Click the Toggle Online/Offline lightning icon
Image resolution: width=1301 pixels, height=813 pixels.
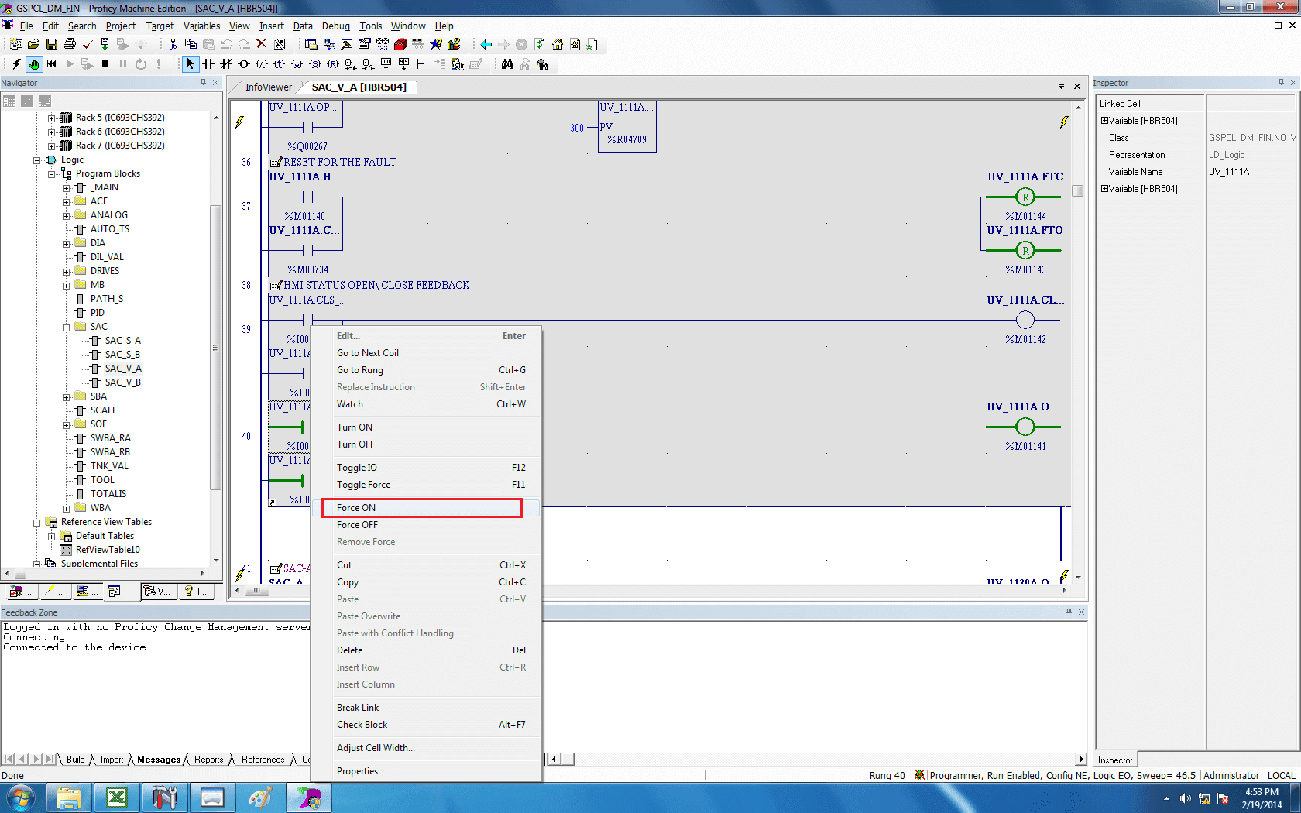coord(15,64)
